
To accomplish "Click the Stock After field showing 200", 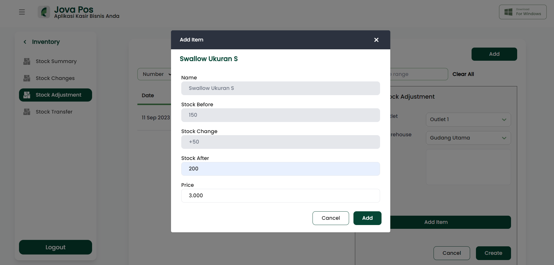I will point(281,169).
